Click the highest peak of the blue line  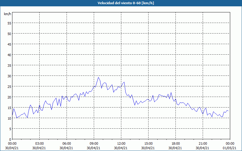click(98, 77)
